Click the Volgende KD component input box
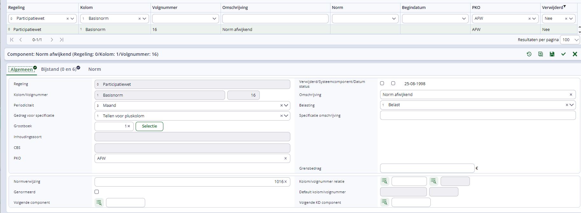The height and width of the screenshot is (213, 581). pos(411,202)
